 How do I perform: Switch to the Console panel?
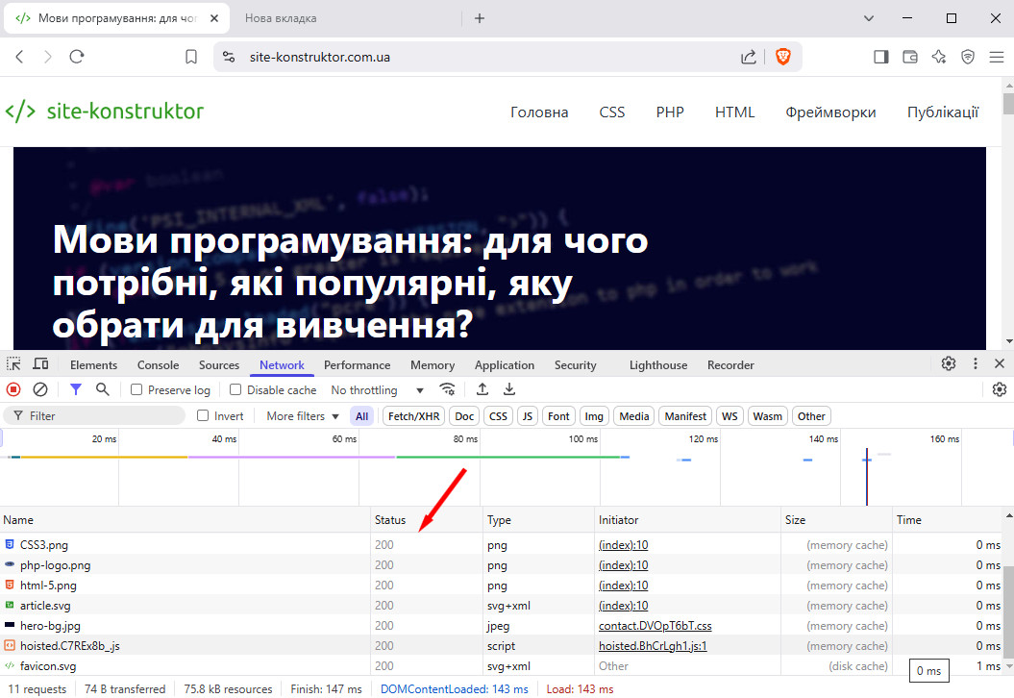click(158, 364)
